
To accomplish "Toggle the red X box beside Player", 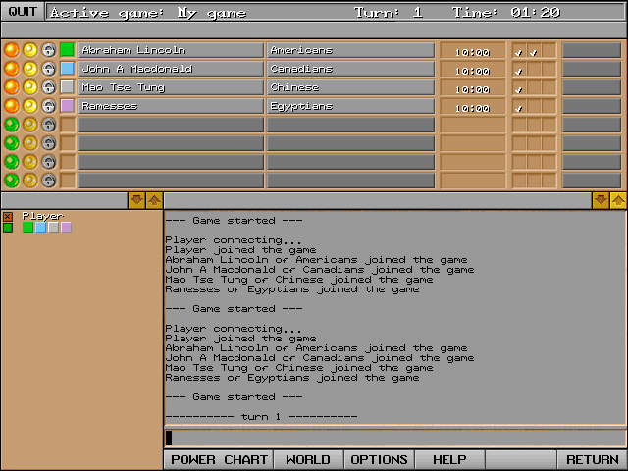I will tap(8, 217).
